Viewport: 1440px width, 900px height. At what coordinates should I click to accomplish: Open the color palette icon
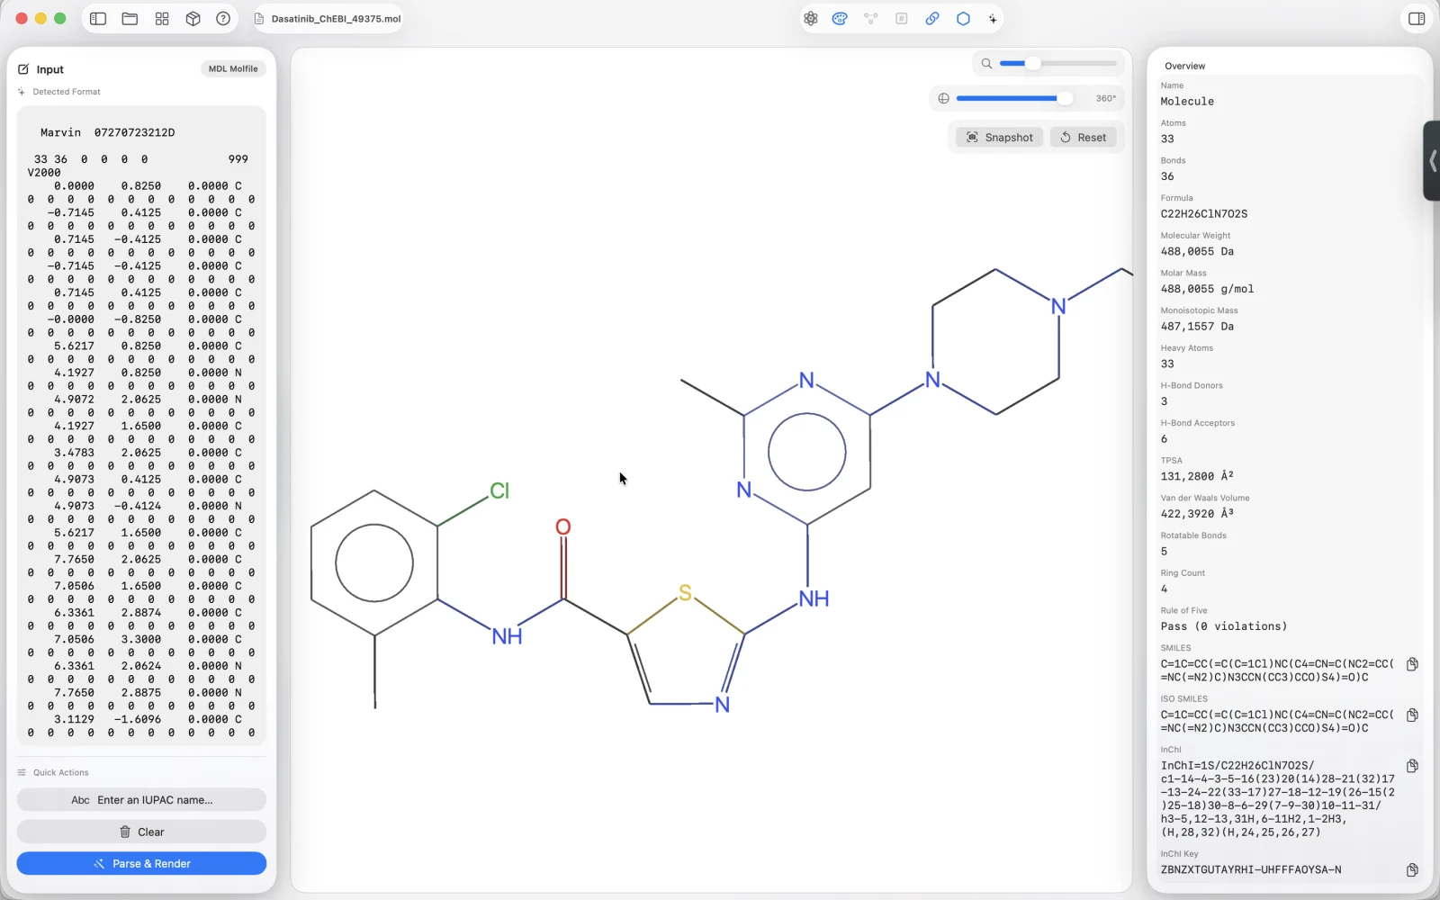pos(840,19)
